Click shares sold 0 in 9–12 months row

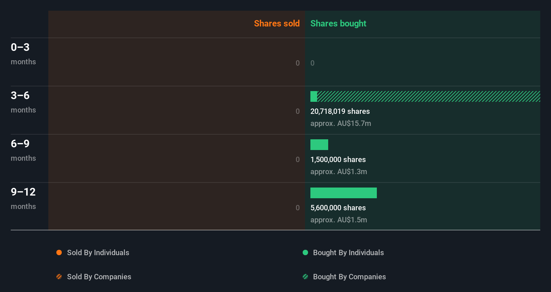coord(298,208)
